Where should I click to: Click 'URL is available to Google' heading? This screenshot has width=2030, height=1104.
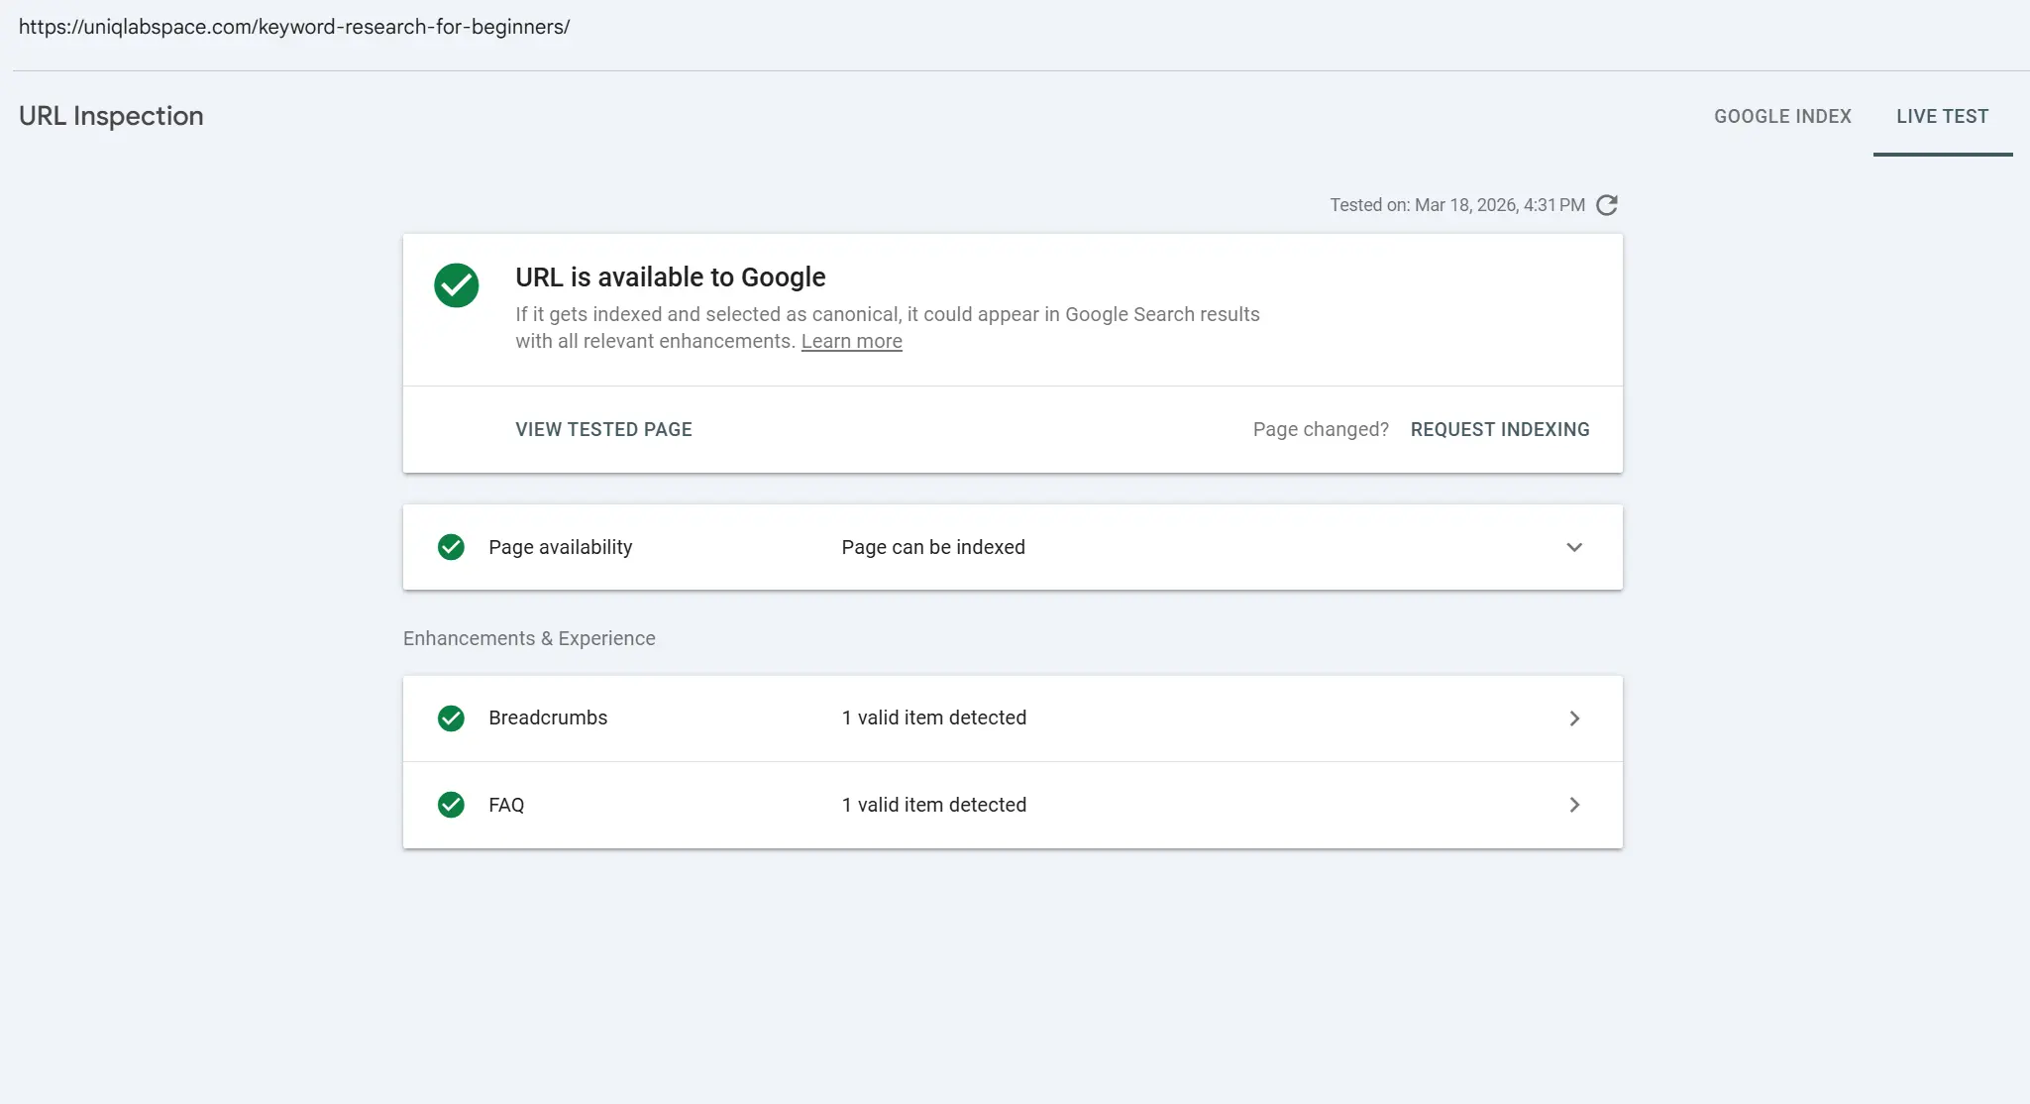click(x=671, y=277)
